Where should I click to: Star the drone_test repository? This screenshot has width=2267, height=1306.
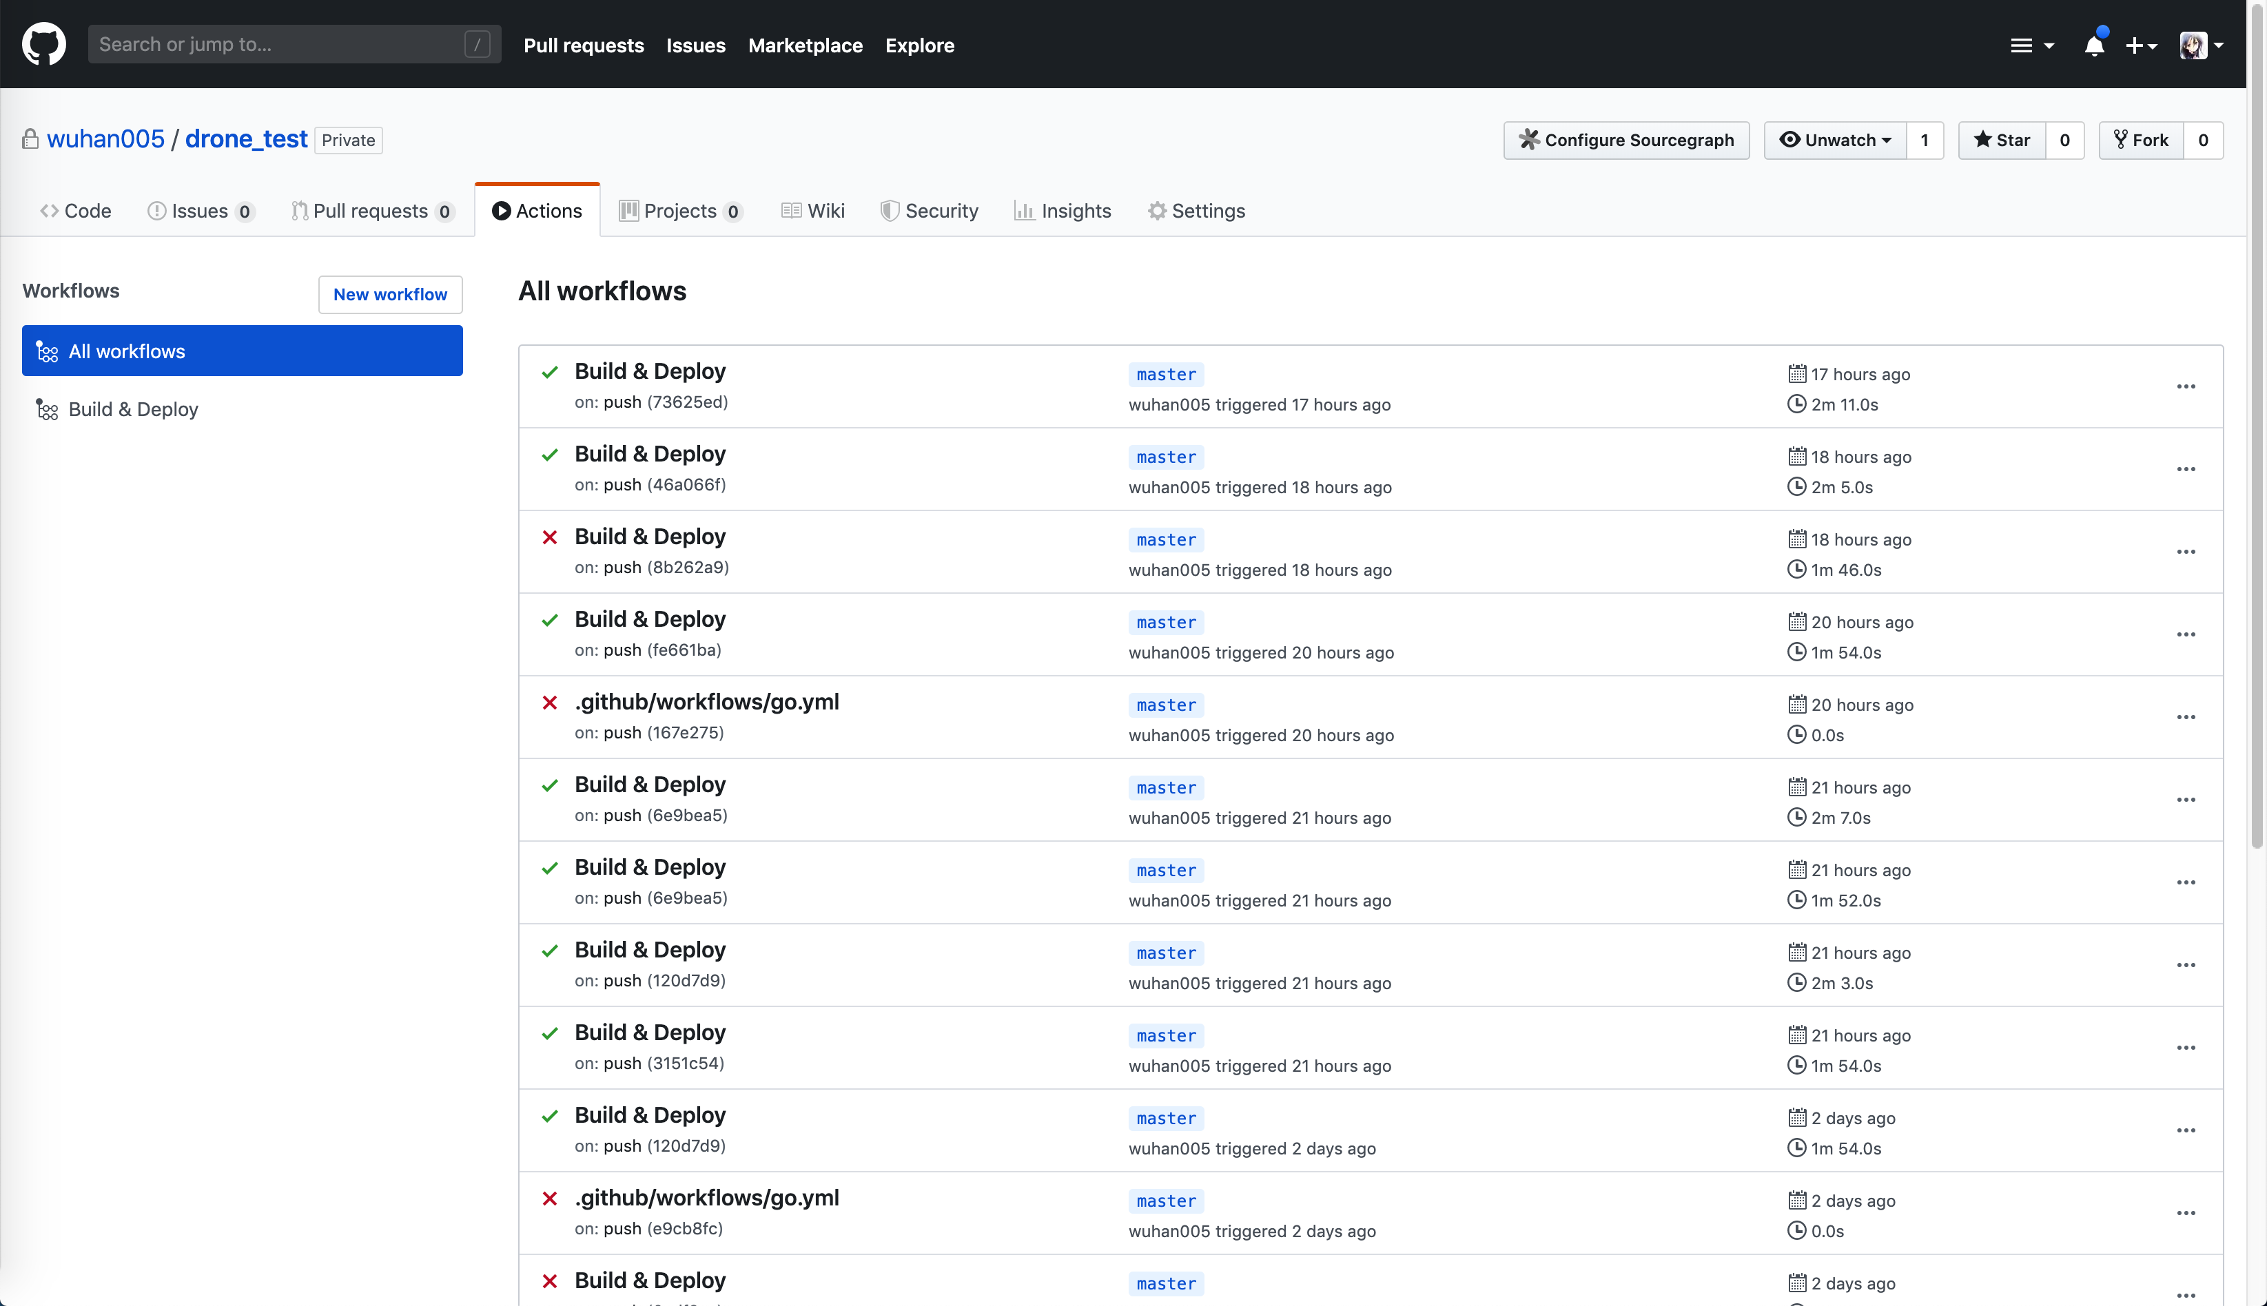pos(2002,140)
